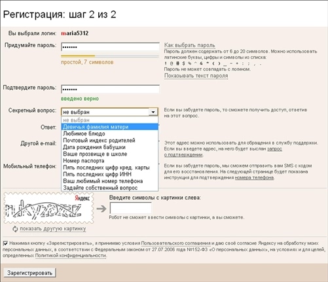Viewport: 328px width, 282px height.
Task: Click the gray arrow next to captcha
Action: pyautogui.click(x=101, y=209)
